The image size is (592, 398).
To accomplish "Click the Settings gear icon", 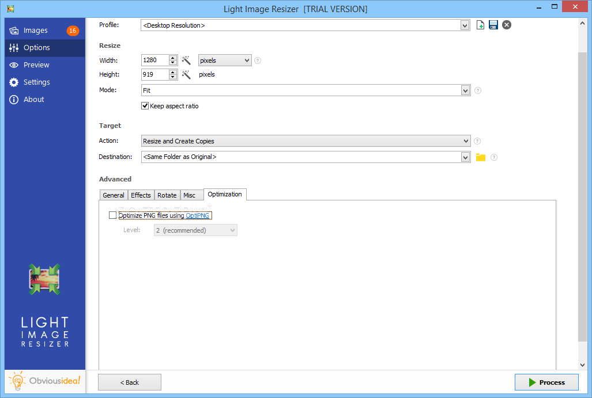I will point(14,82).
